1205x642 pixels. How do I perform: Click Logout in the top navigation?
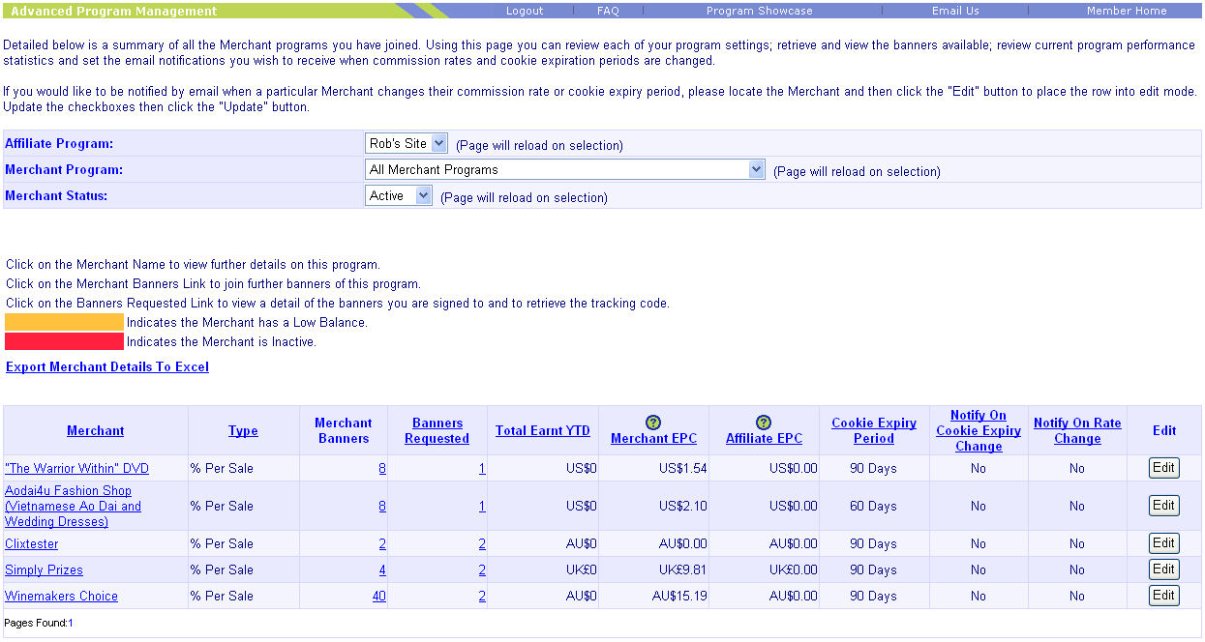(x=525, y=11)
